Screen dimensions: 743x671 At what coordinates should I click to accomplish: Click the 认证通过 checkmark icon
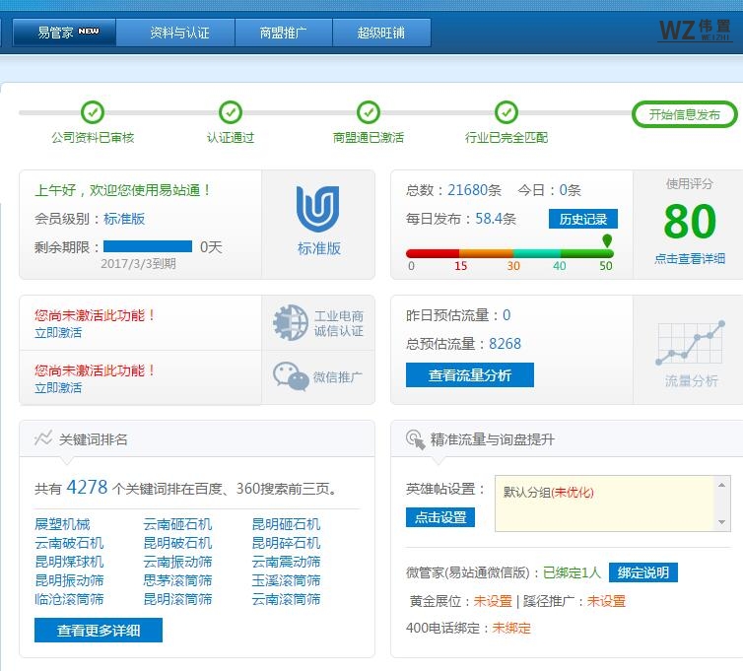(231, 112)
